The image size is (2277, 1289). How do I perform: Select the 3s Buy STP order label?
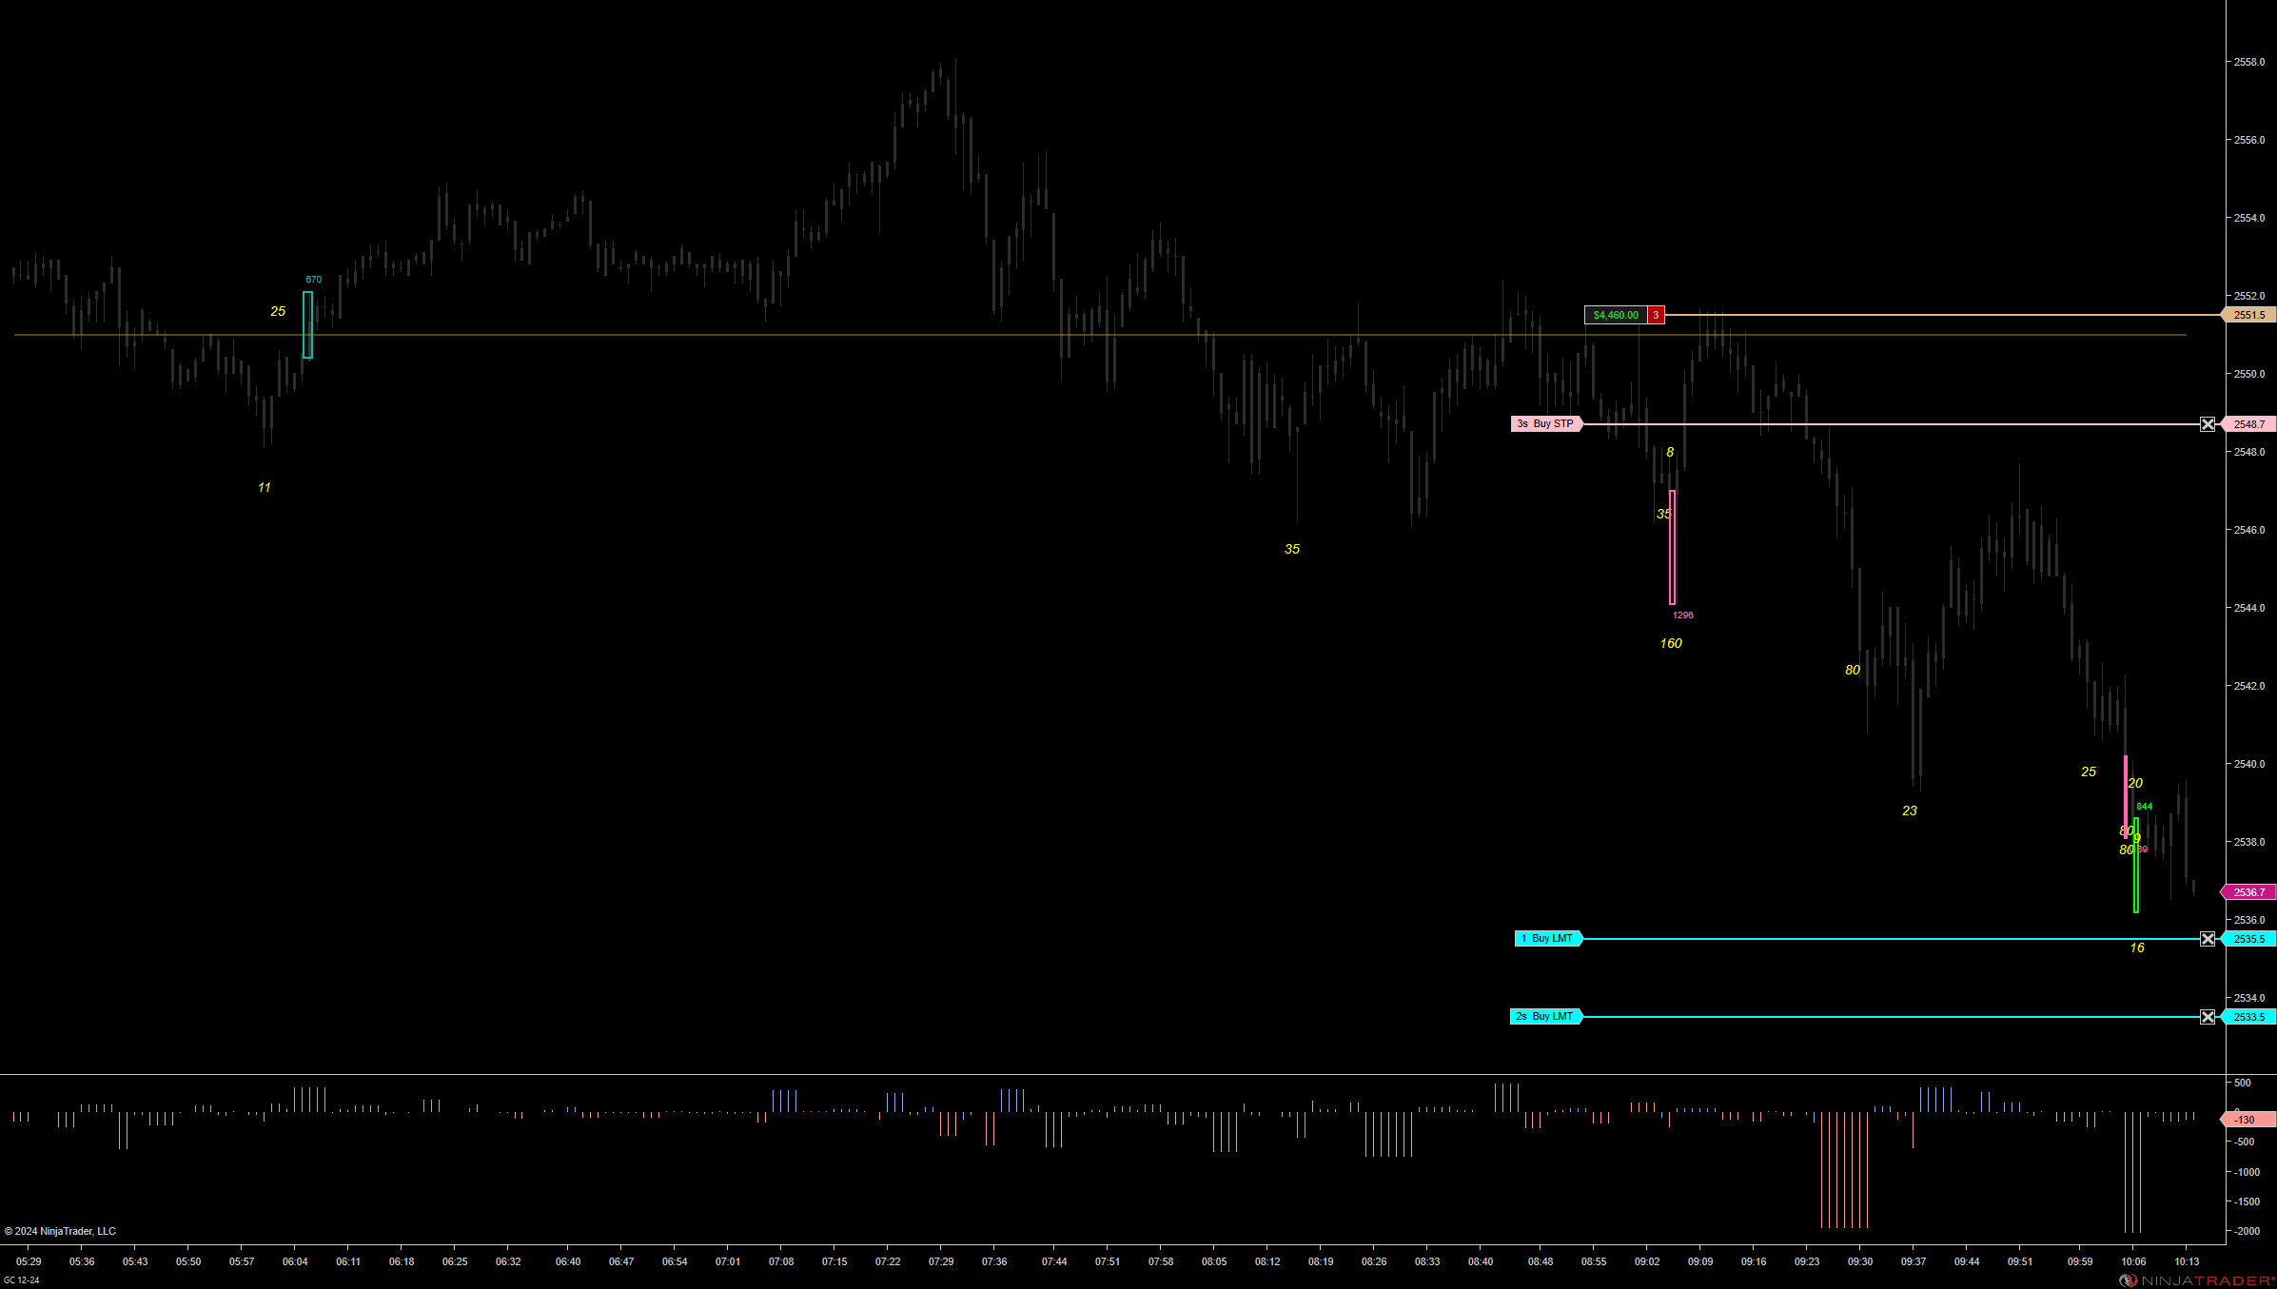(x=1545, y=424)
